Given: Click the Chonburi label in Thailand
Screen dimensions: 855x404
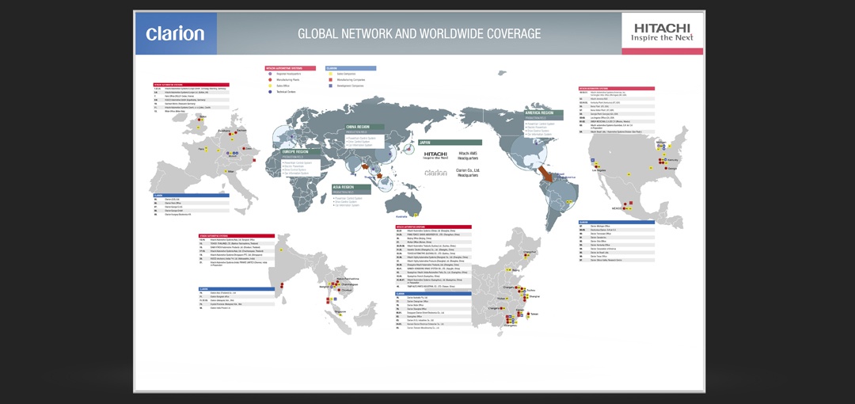Looking at the screenshot, I should (347, 290).
